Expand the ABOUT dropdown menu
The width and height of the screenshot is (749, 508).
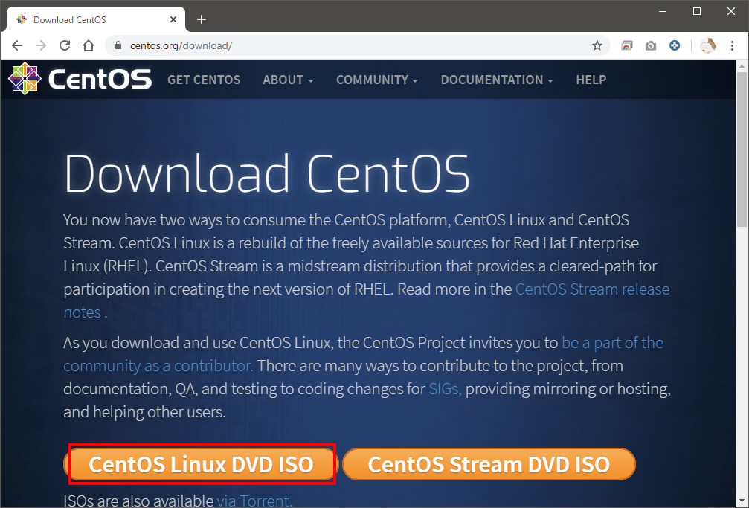tap(288, 80)
